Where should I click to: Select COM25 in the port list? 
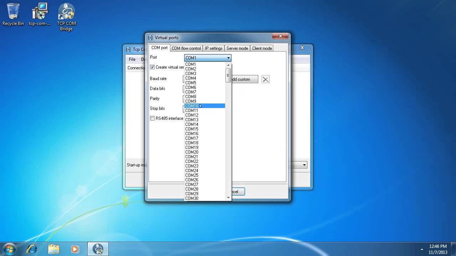(205, 175)
